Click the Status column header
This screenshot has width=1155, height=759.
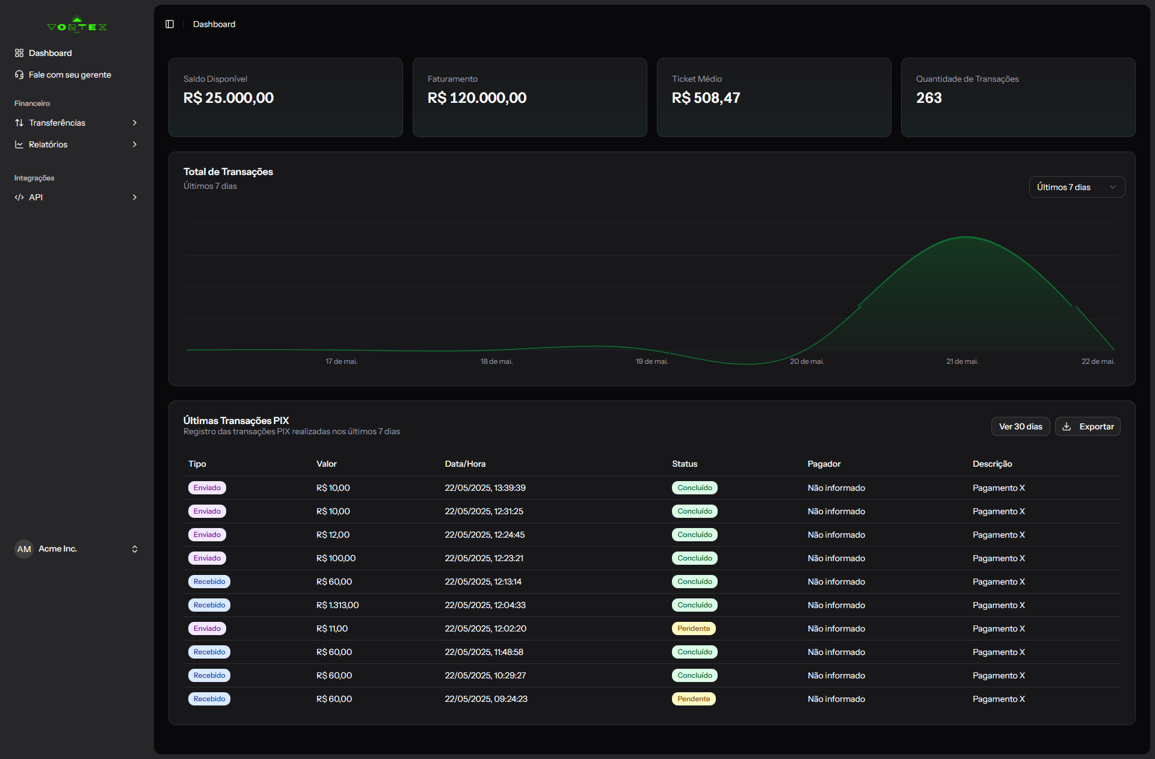tap(685, 464)
